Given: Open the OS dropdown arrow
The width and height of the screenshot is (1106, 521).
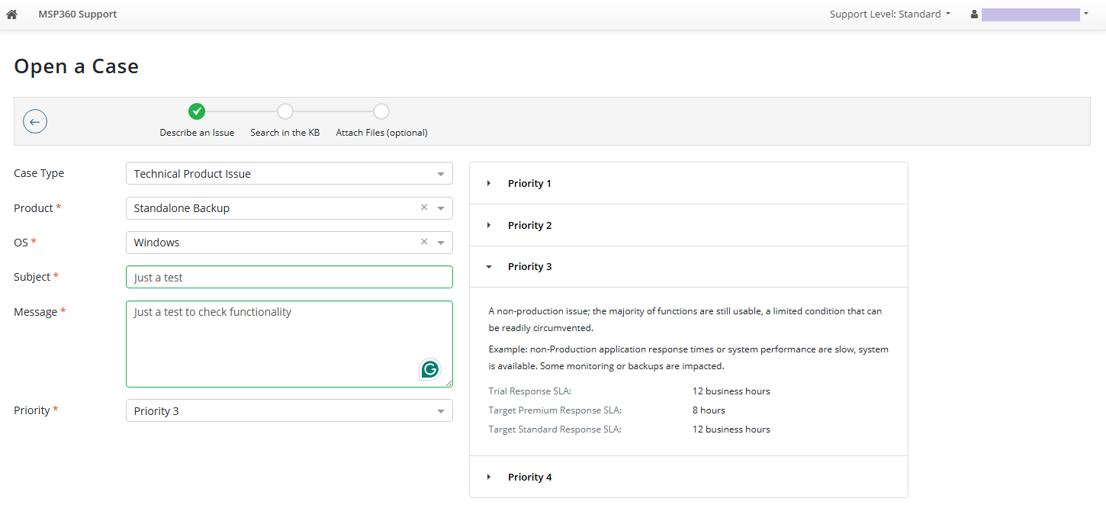Looking at the screenshot, I should 441,243.
